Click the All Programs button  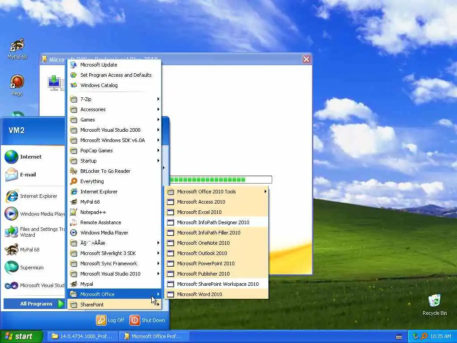(x=34, y=304)
